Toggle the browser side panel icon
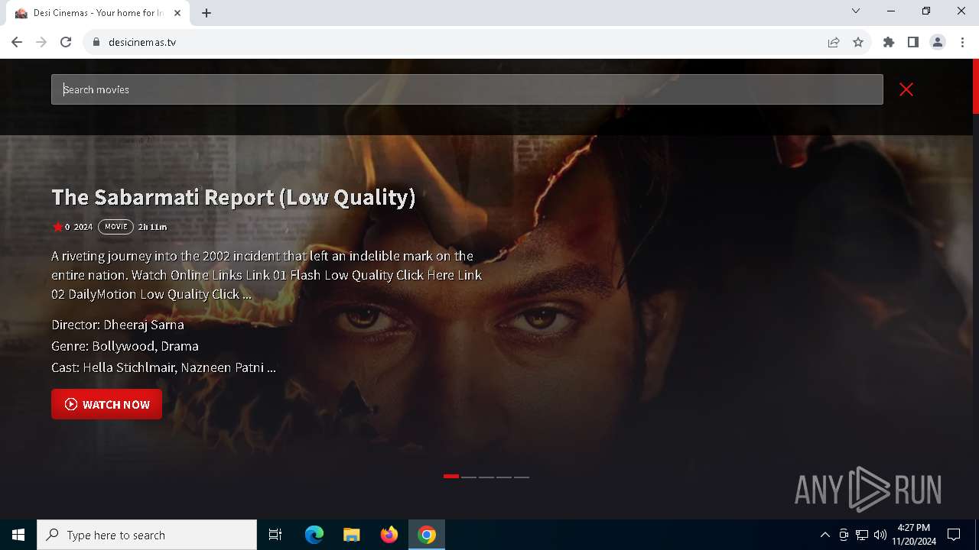The height and width of the screenshot is (550, 979). click(913, 42)
